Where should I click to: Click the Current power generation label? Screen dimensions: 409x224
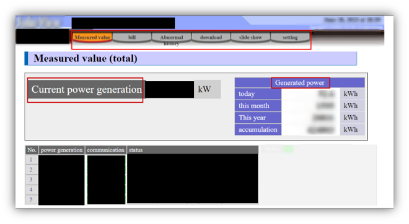coord(86,90)
